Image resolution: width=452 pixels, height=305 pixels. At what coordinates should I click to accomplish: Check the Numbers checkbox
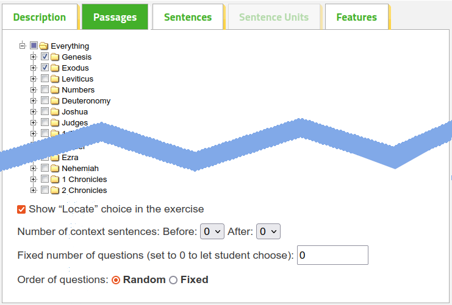pos(45,89)
